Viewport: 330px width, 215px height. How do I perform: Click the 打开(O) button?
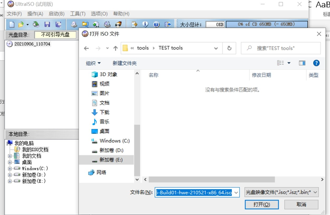click(261, 205)
